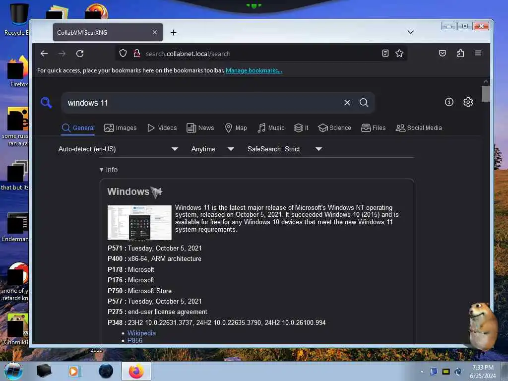Screen dimensions: 508x381
Task: Open the Pocket save icon
Action: (442, 53)
